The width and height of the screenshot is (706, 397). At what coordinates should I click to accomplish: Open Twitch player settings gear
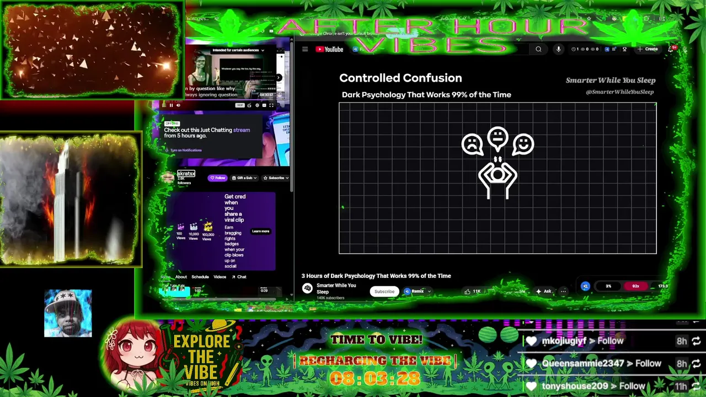pyautogui.click(x=257, y=105)
